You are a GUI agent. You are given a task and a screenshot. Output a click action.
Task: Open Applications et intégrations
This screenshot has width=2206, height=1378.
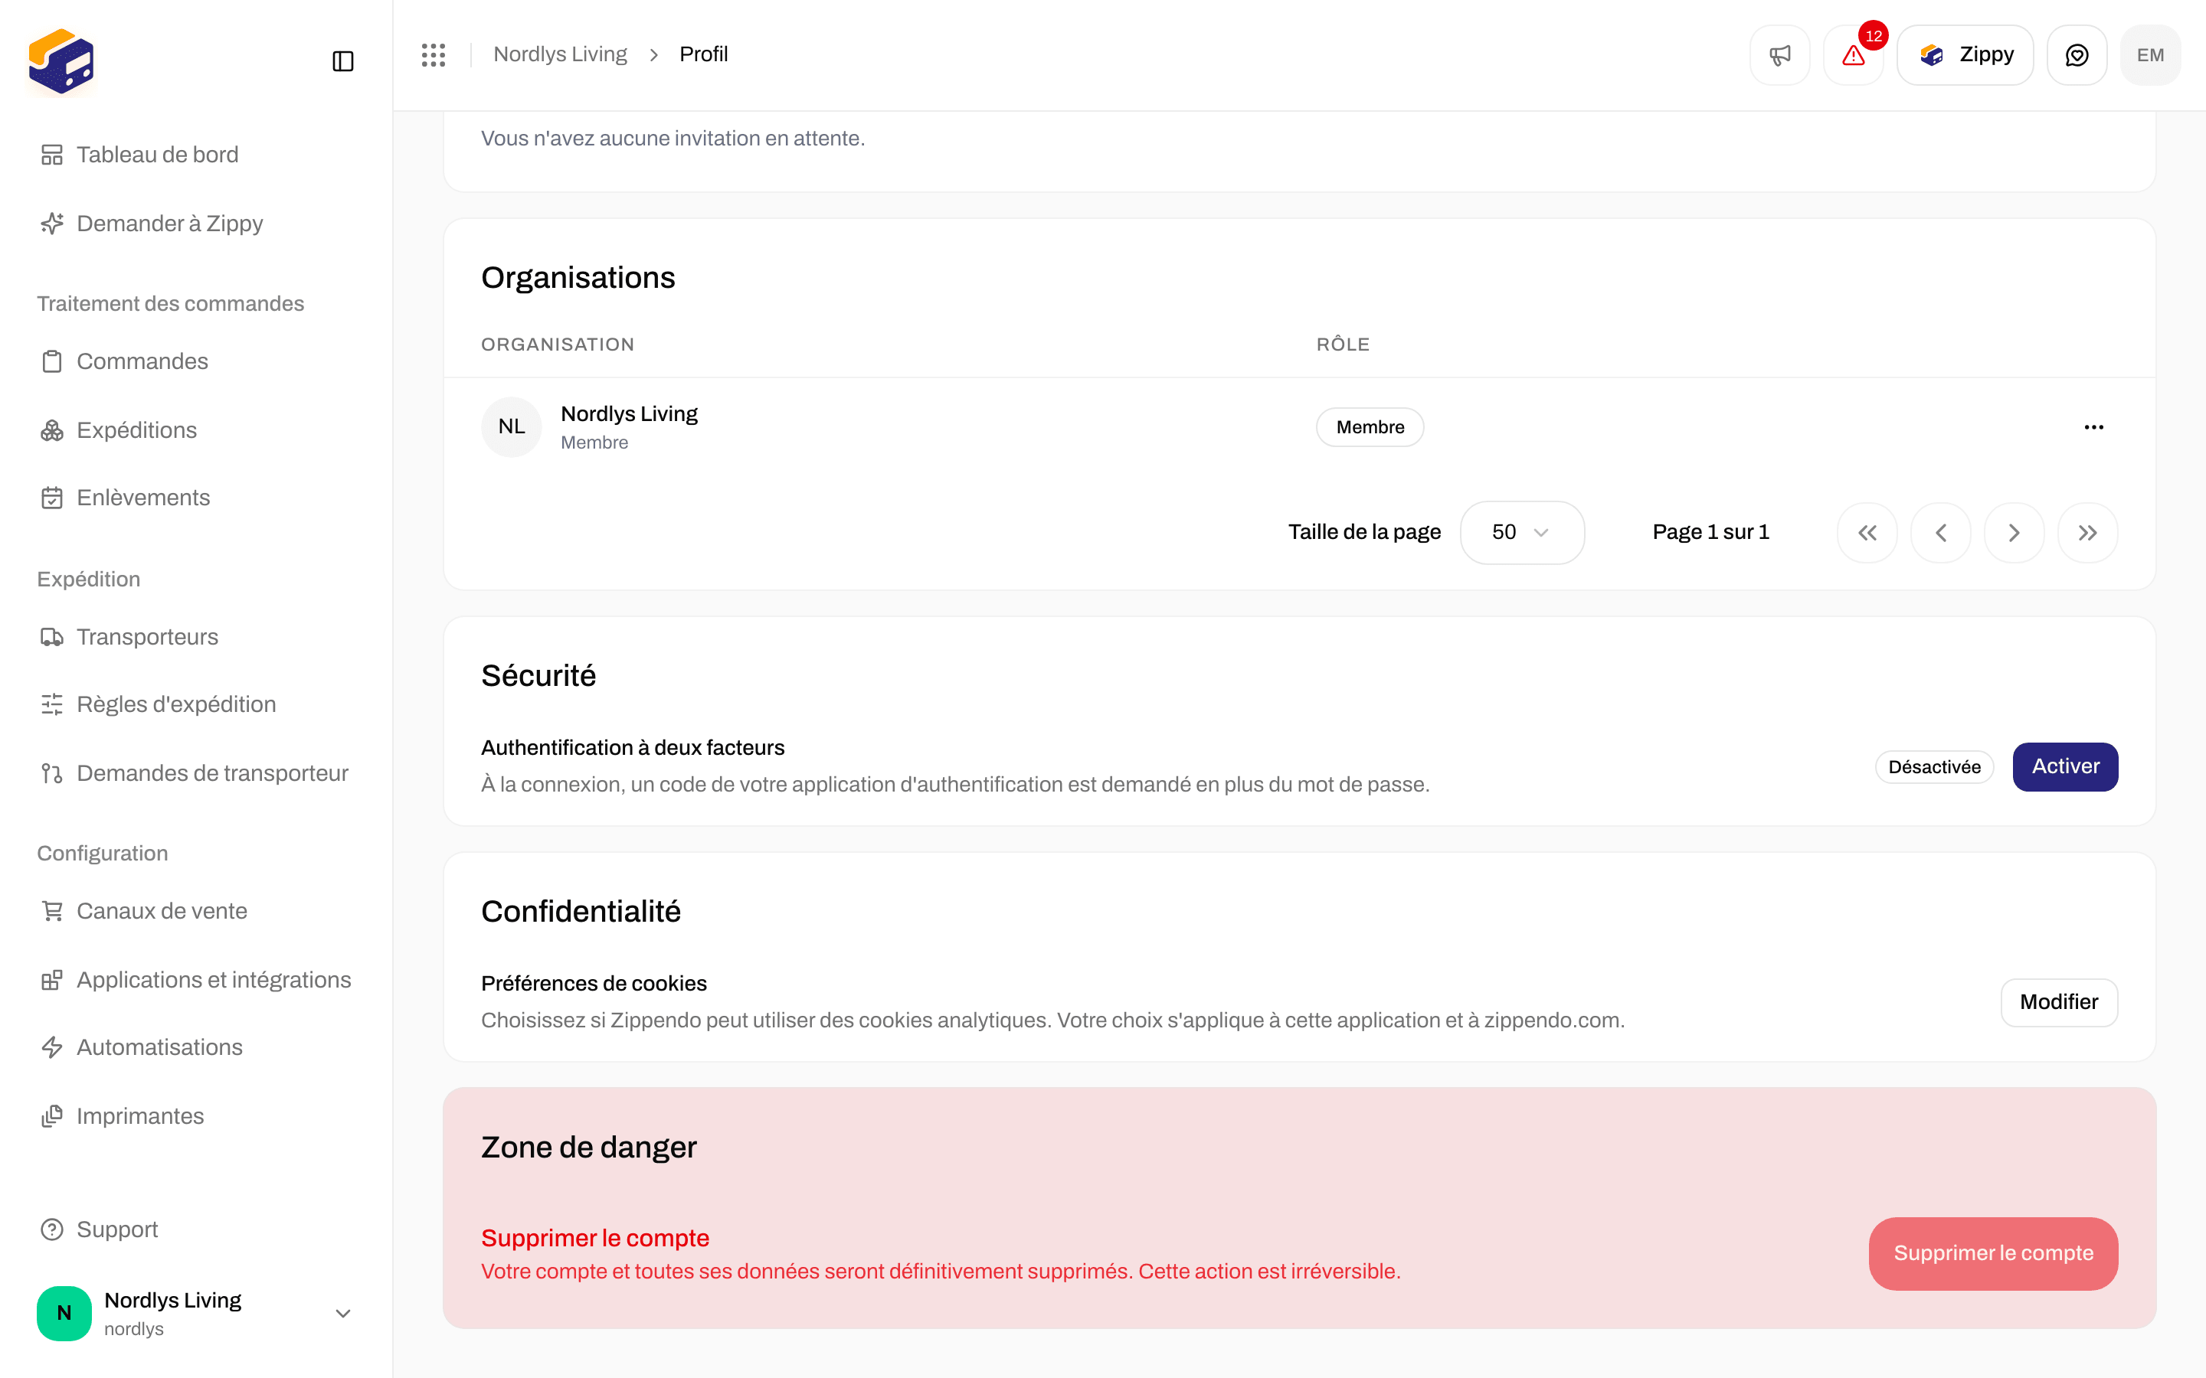tap(196, 980)
